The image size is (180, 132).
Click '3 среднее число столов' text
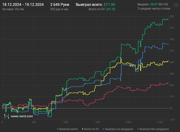[154, 8]
